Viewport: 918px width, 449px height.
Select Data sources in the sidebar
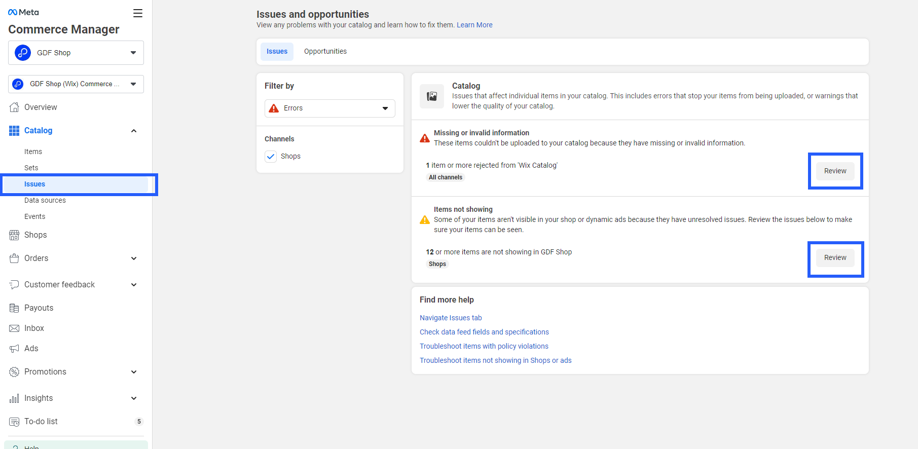(x=45, y=200)
